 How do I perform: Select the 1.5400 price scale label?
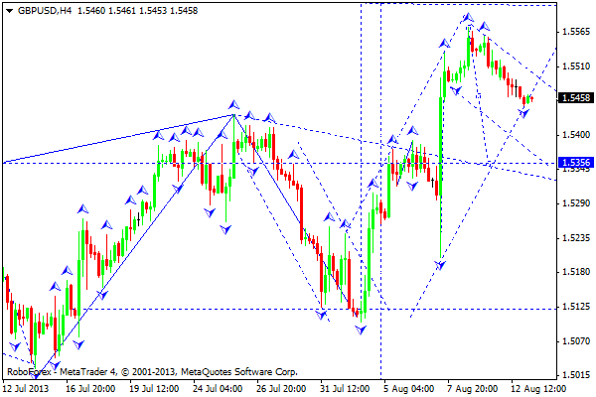point(576,135)
